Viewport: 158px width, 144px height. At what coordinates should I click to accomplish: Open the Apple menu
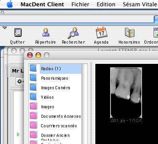pyautogui.click(x=10, y=4)
